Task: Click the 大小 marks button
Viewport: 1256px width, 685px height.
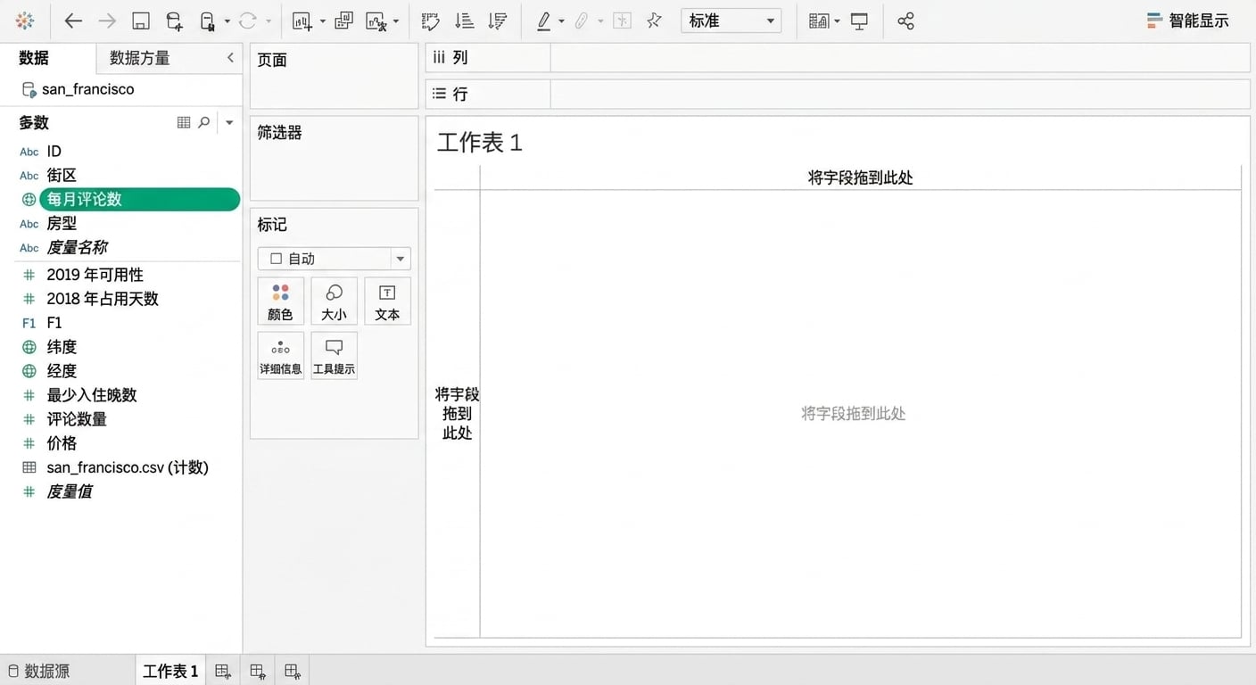Action: click(x=334, y=301)
